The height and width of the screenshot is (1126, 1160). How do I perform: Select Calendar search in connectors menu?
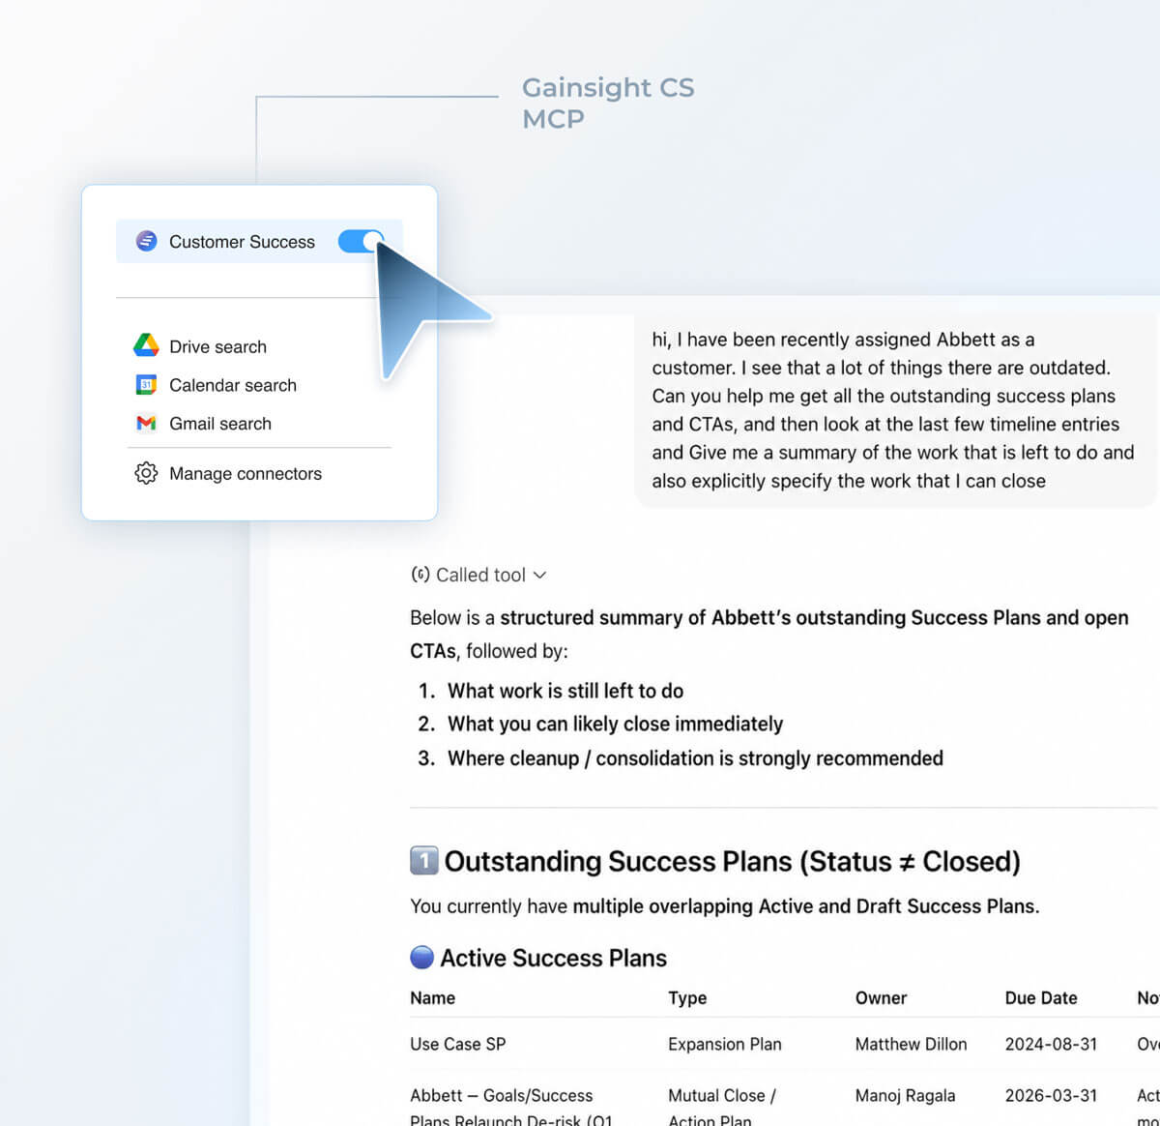tap(233, 385)
